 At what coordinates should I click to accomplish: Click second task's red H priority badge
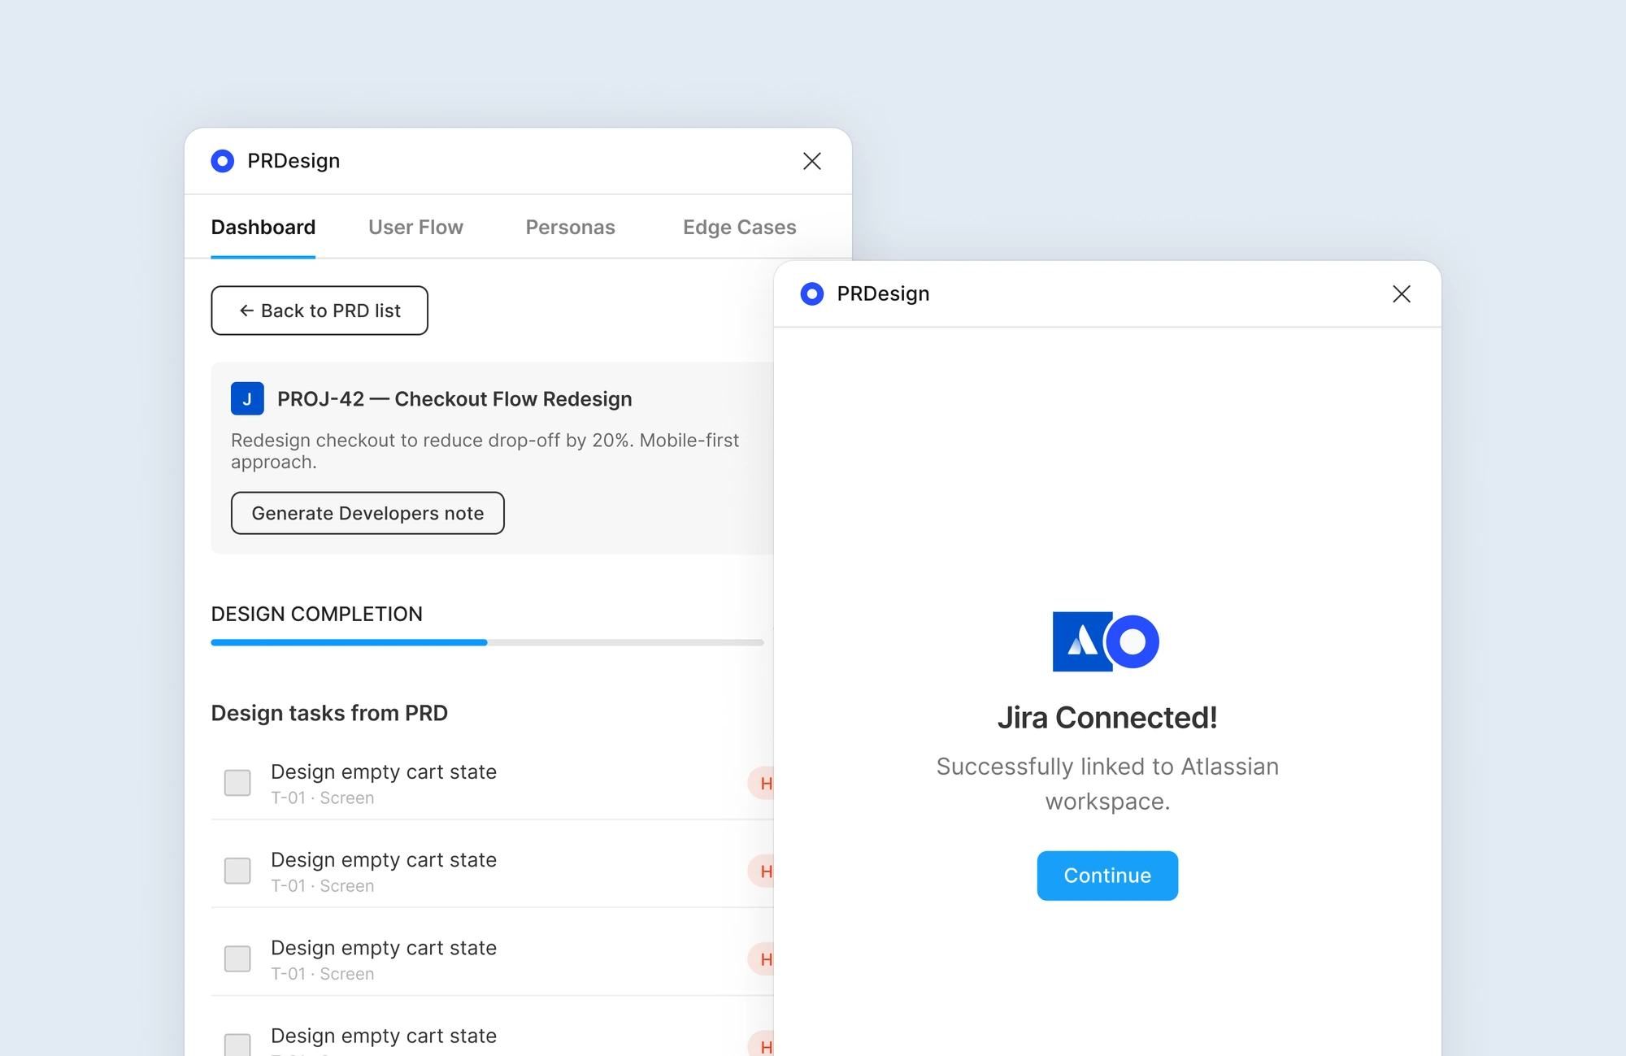click(762, 871)
